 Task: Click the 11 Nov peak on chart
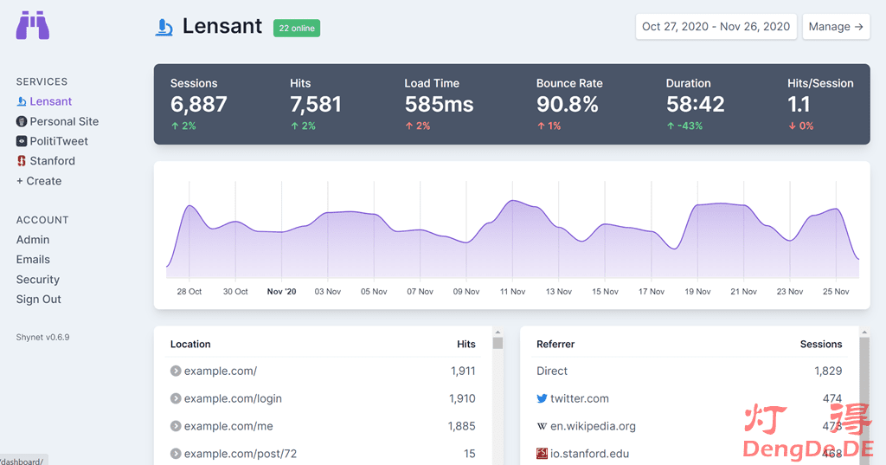point(513,201)
